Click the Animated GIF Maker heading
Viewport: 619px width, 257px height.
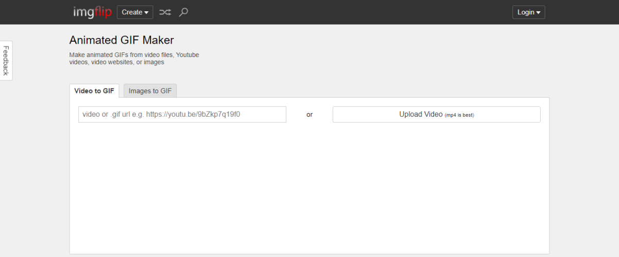(x=122, y=40)
